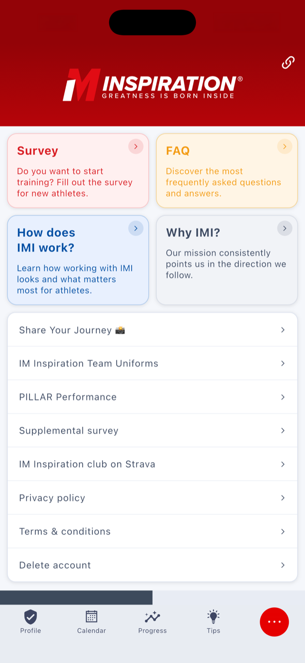Open the Privacy policy link

[x=152, y=498]
